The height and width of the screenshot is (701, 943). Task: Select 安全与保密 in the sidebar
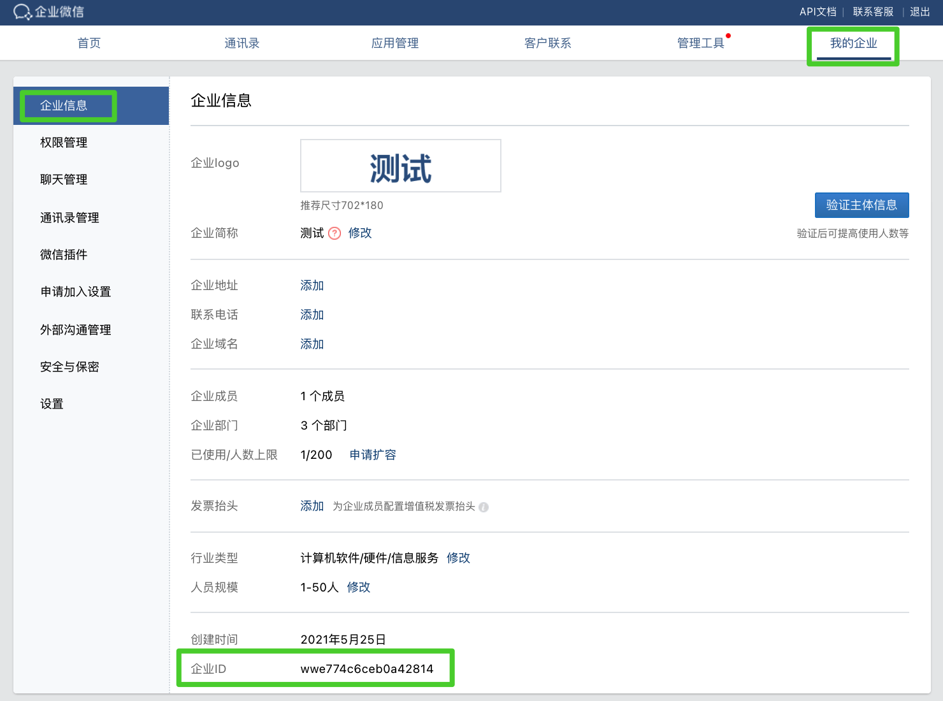(69, 367)
